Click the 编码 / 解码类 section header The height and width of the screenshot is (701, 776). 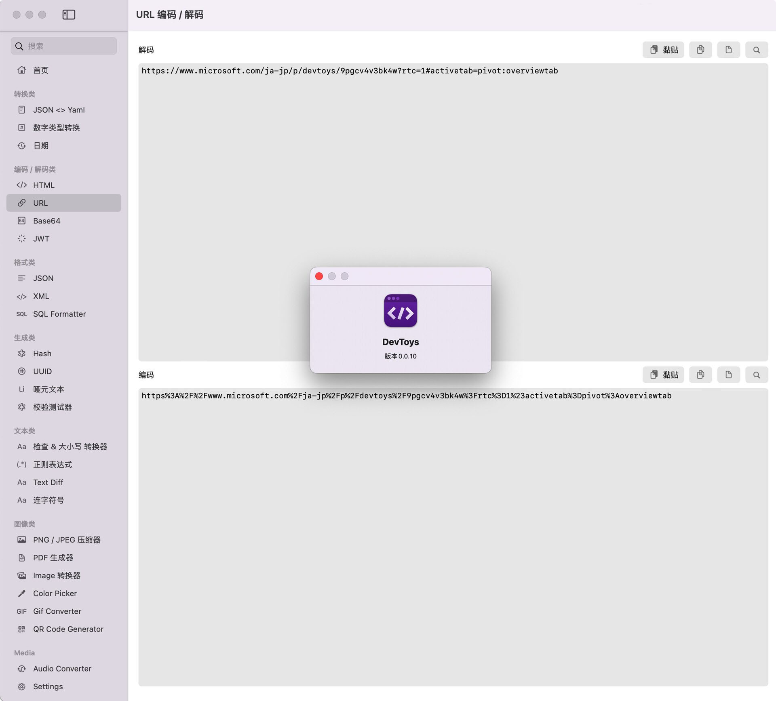[x=35, y=169]
